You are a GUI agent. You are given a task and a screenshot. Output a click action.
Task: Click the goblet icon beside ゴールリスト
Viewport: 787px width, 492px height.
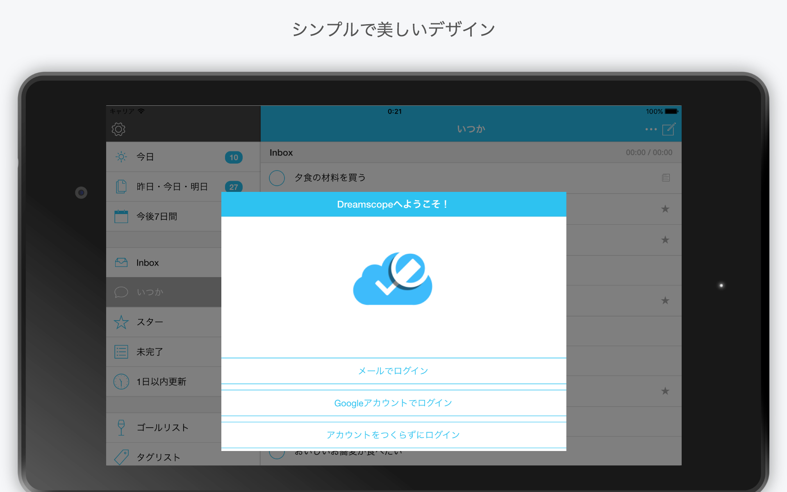tap(121, 428)
